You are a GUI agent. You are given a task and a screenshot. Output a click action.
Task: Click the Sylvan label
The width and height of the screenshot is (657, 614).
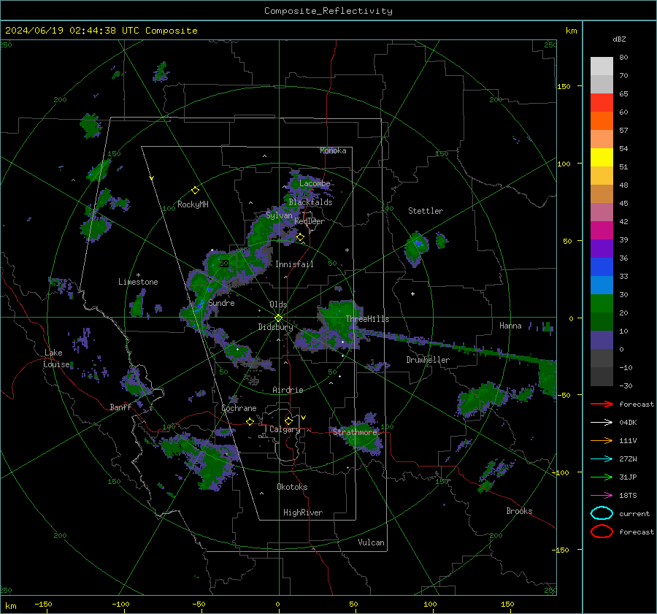[279, 215]
